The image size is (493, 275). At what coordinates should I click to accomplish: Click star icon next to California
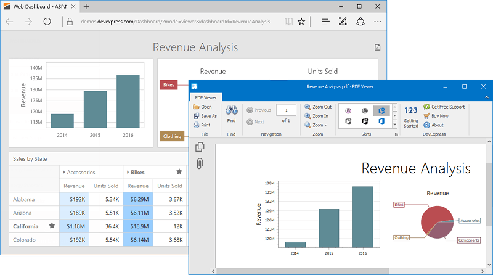(x=52, y=226)
